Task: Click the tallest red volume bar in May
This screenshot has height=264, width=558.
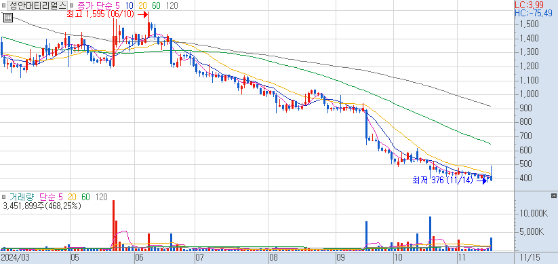Action: pyautogui.click(x=114, y=225)
